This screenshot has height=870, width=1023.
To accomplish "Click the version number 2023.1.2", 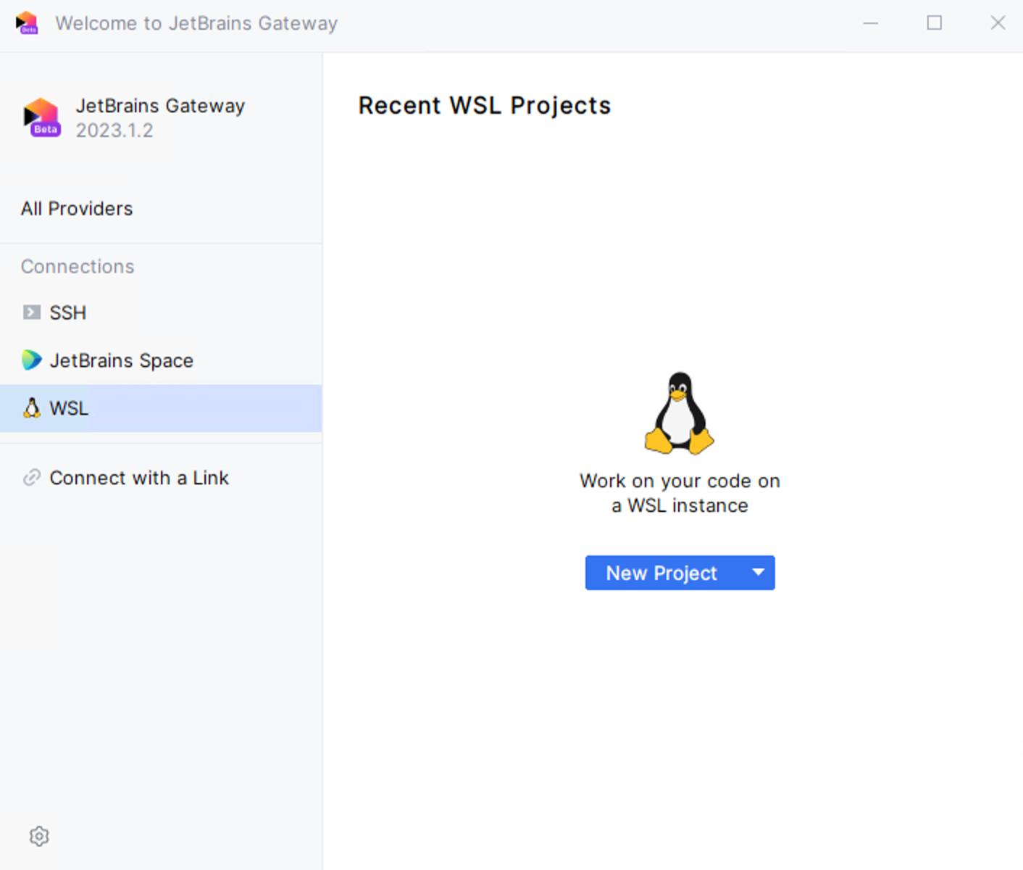I will tap(114, 130).
